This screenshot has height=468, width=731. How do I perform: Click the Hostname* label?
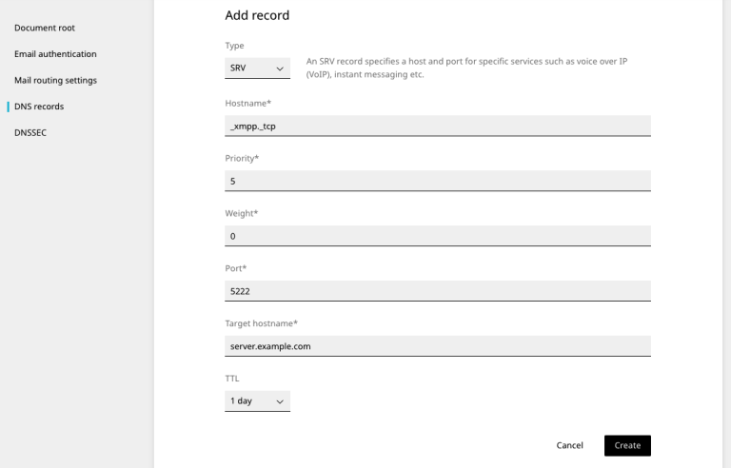[248, 104]
